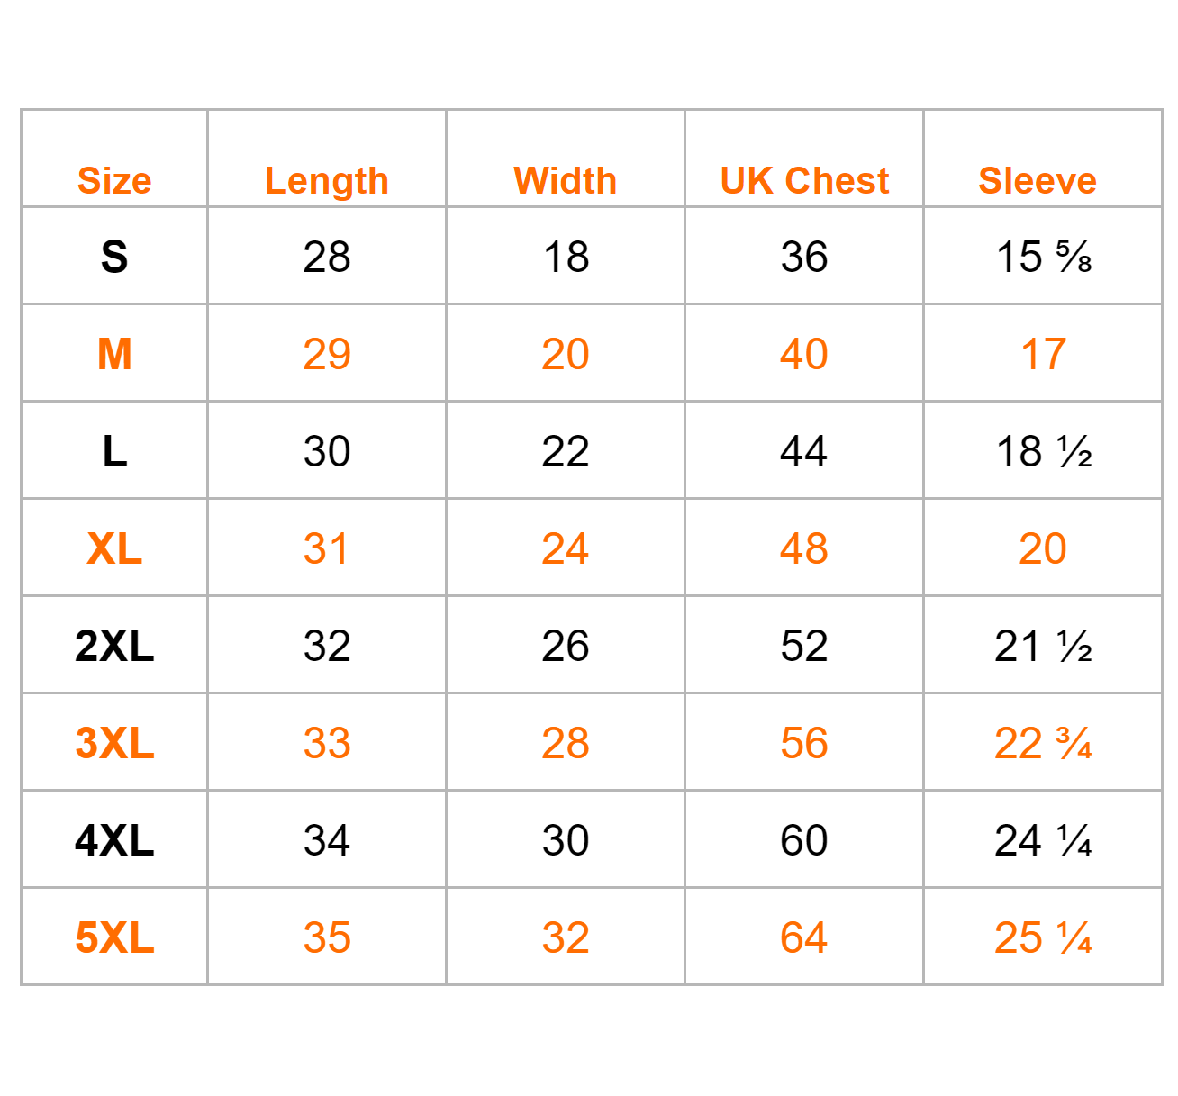
Task: Click the orange XL size label
Action: [114, 548]
